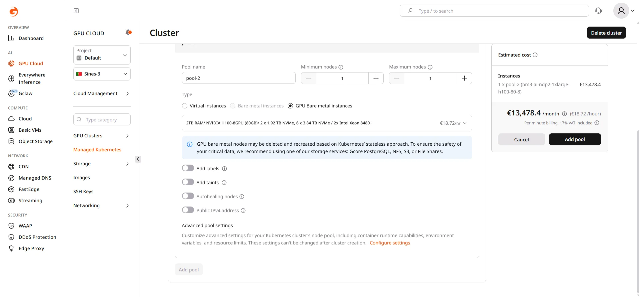Click the Delete cluster button

pyautogui.click(x=606, y=33)
